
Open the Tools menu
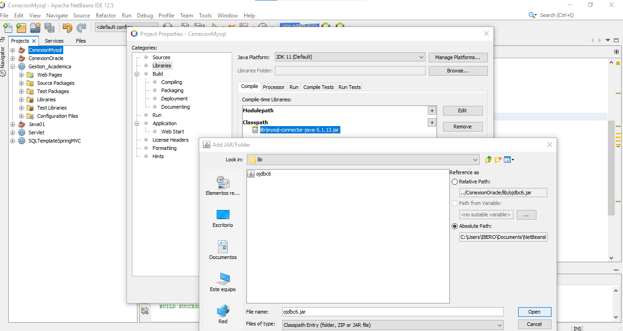205,15
